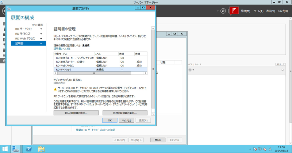Minimize the 展開プロパティ dialog

[x=138, y=7]
